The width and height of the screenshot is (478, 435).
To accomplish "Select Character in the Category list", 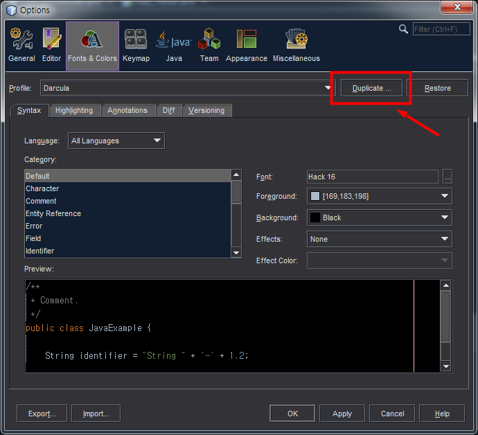I will pos(127,188).
